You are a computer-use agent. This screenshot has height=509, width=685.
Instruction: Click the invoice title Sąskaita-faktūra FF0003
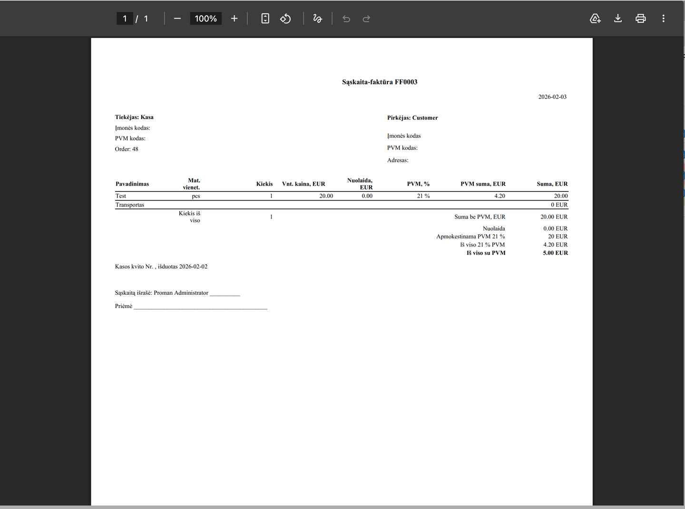point(380,82)
